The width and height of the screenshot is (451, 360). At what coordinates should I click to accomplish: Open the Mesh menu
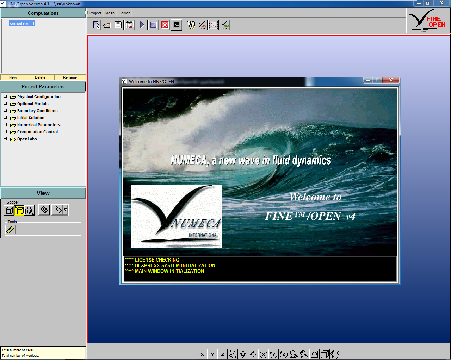click(x=110, y=13)
